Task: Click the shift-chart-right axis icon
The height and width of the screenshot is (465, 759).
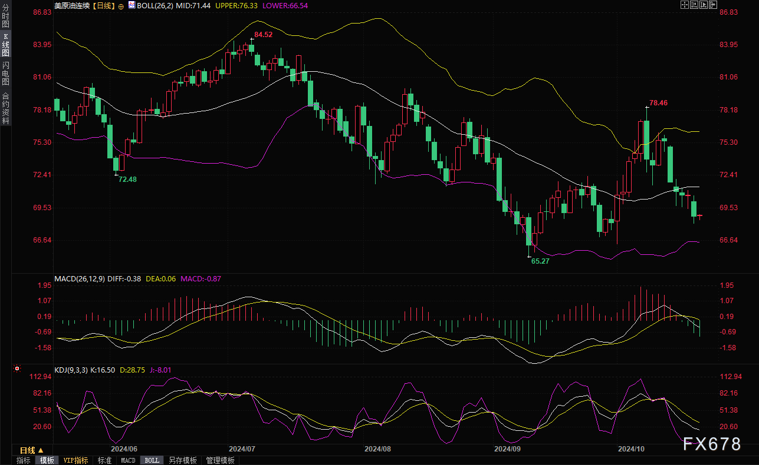Action: [704, 5]
